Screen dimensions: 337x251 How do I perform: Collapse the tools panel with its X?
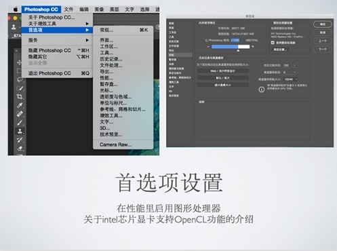click(x=16, y=51)
